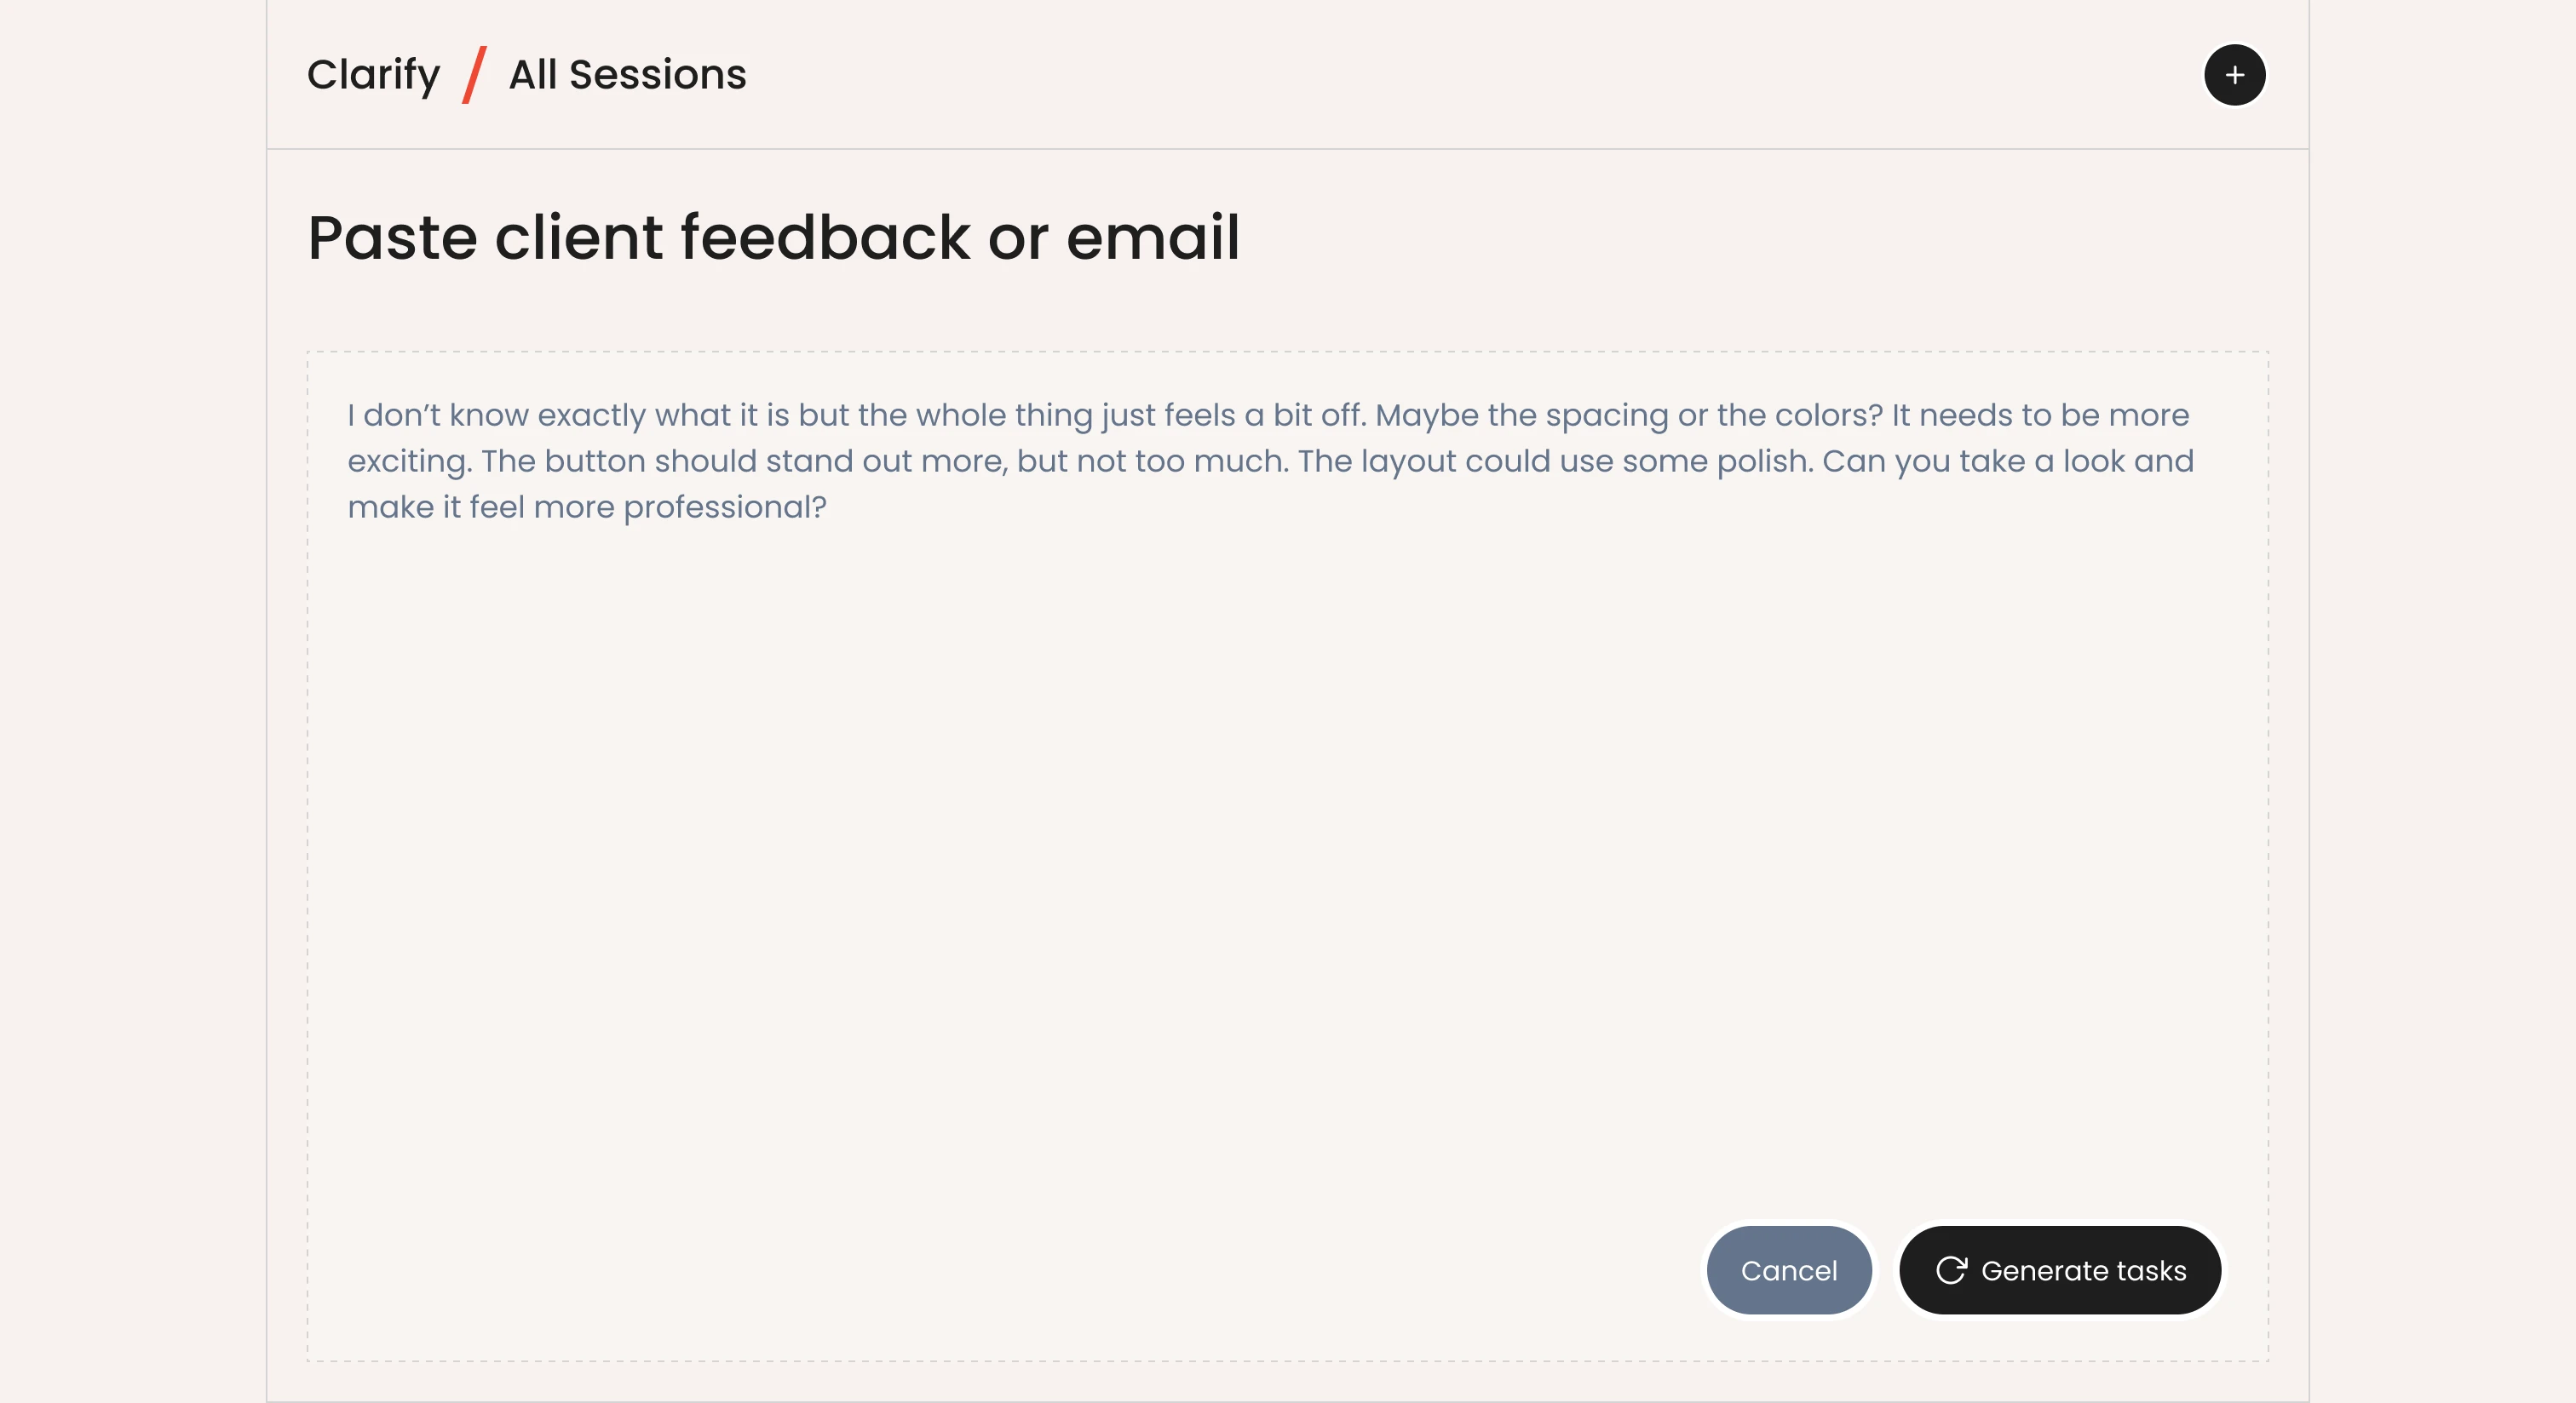Click the word "exciting." in the feedback text
Image resolution: width=2576 pixels, height=1403 pixels.
pyautogui.click(x=410, y=461)
